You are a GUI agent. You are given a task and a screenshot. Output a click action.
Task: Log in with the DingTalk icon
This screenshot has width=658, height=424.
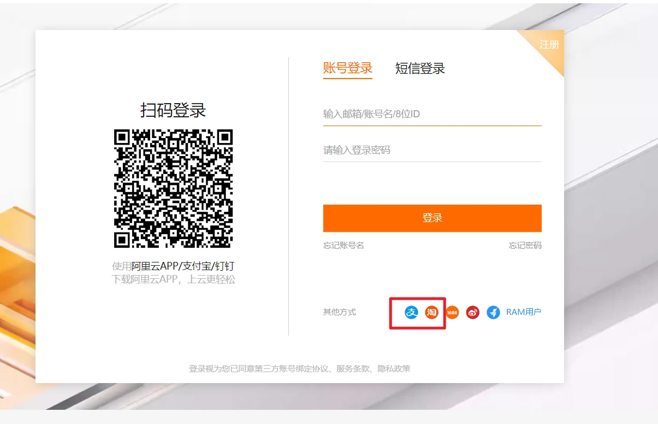(493, 312)
